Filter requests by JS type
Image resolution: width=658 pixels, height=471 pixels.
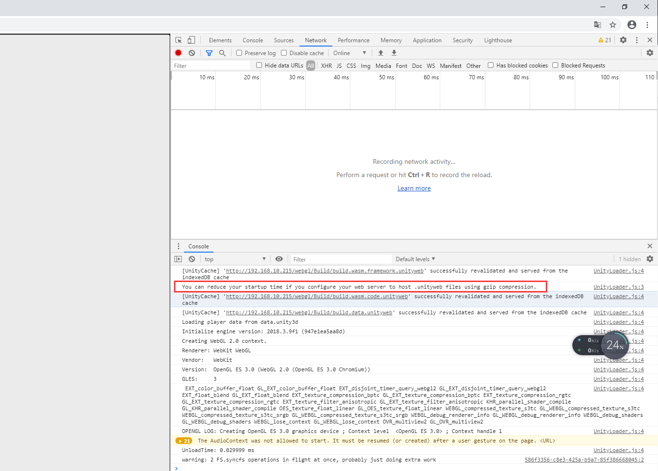pos(339,66)
